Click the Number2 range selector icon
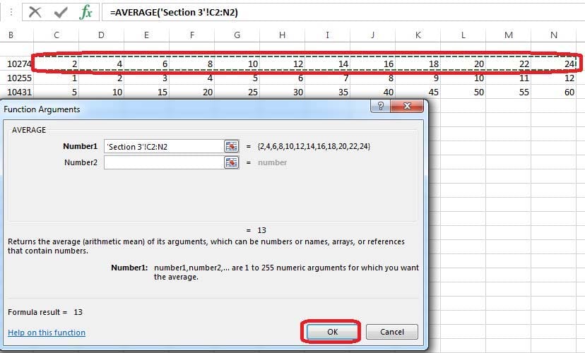This screenshot has height=353, width=585. [x=231, y=162]
